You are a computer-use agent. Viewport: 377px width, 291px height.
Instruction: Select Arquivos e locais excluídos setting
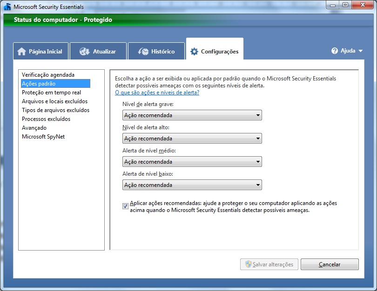click(54, 101)
